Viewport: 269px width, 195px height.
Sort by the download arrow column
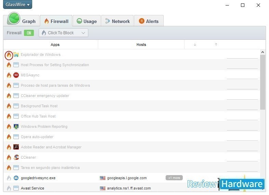click(195, 45)
